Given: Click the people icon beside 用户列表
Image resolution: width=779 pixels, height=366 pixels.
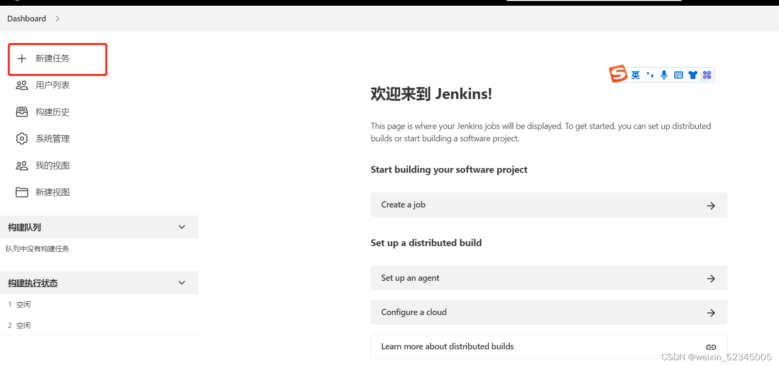Looking at the screenshot, I should [22, 85].
